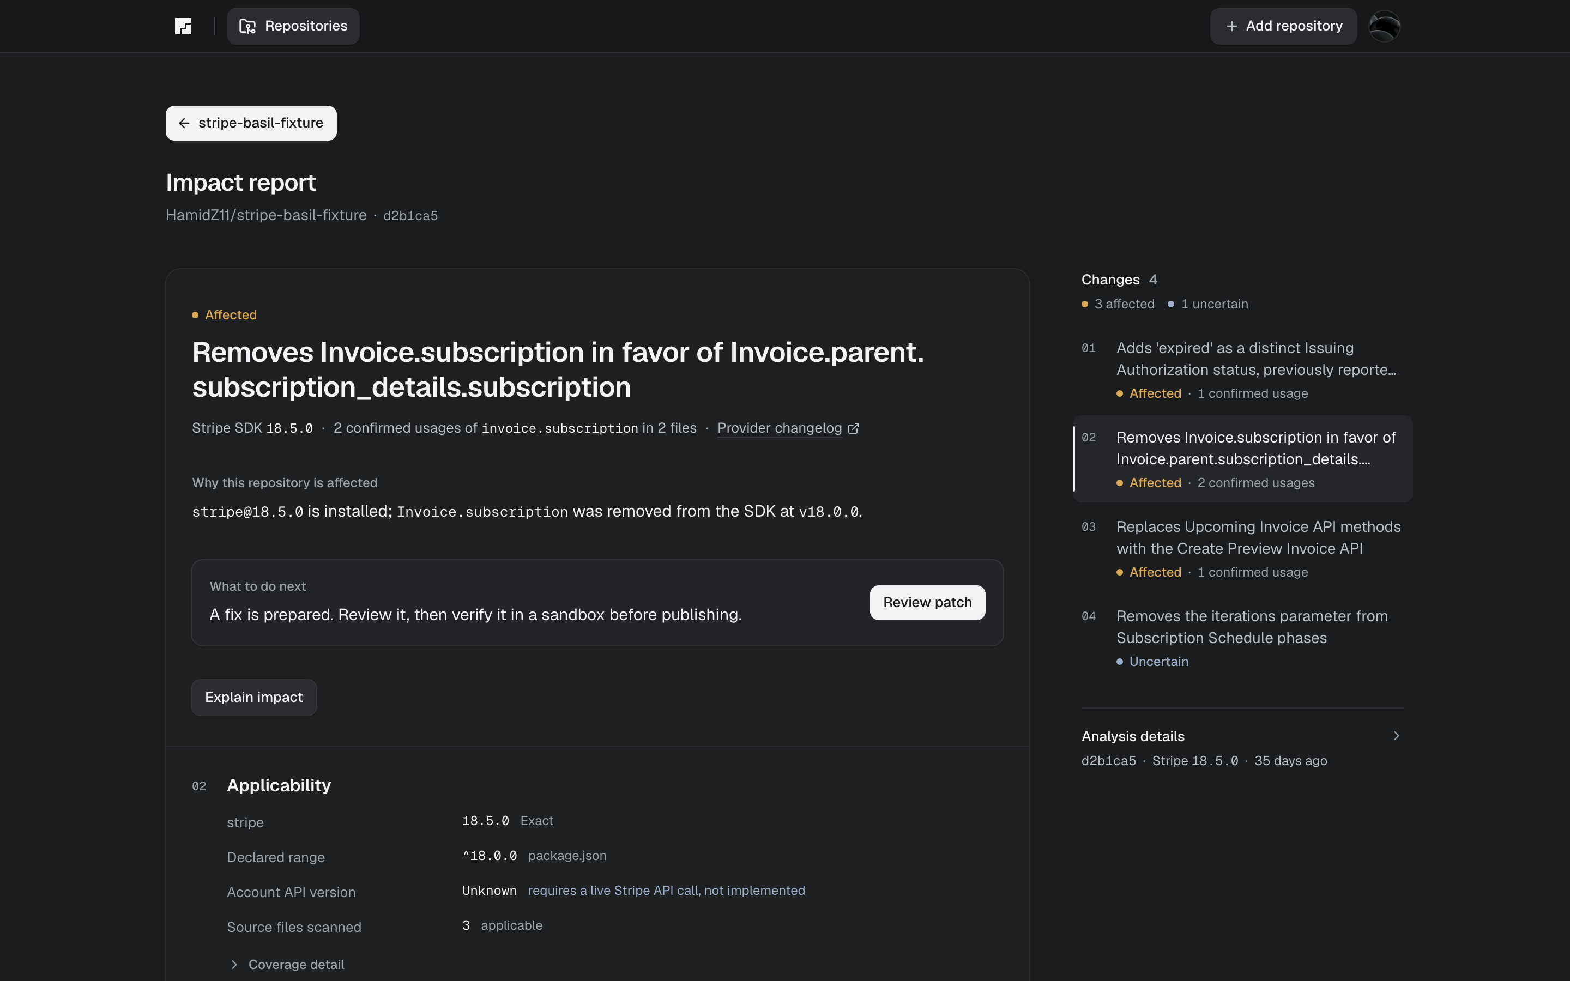Select change 01 about 'expired' Issuing Authorization
1570x981 pixels.
tap(1242, 370)
